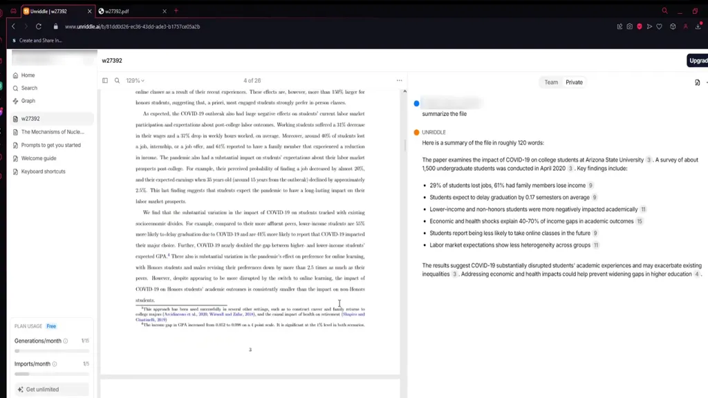This screenshot has width=708, height=398.
Task: Go back in browser history
Action: point(14,27)
